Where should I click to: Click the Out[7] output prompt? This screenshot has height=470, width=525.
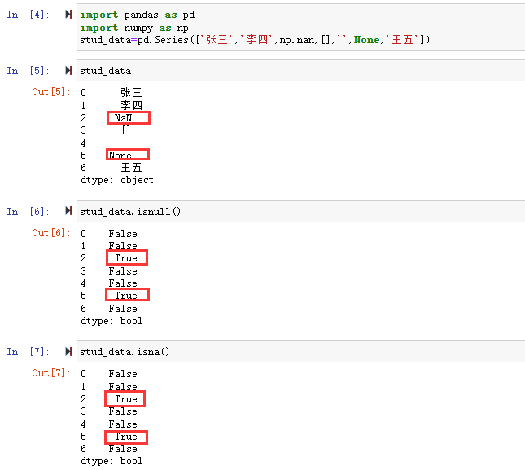point(50,373)
